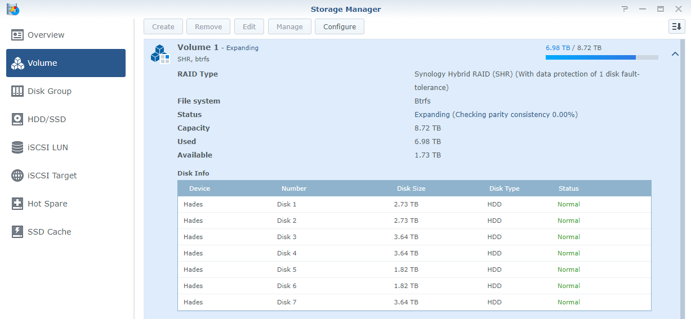Click the Disk Size column header
This screenshot has width=691, height=319.
(x=411, y=188)
